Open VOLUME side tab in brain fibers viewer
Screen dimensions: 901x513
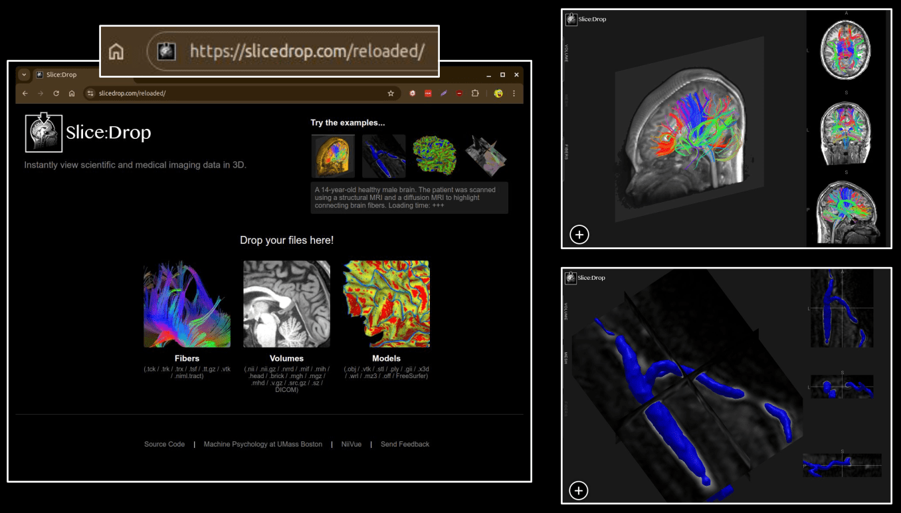point(567,52)
